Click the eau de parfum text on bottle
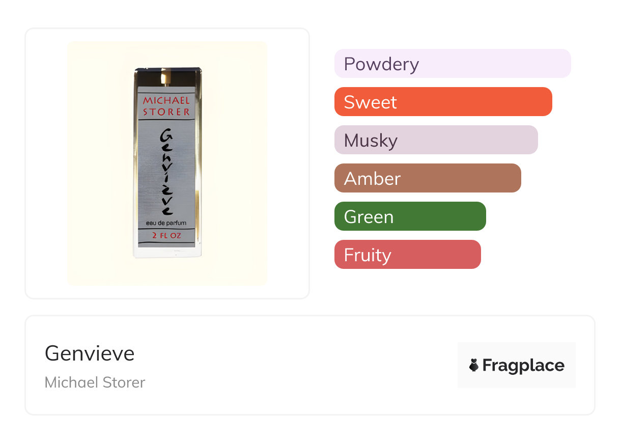Image resolution: width=620 pixels, height=440 pixels. point(166,223)
